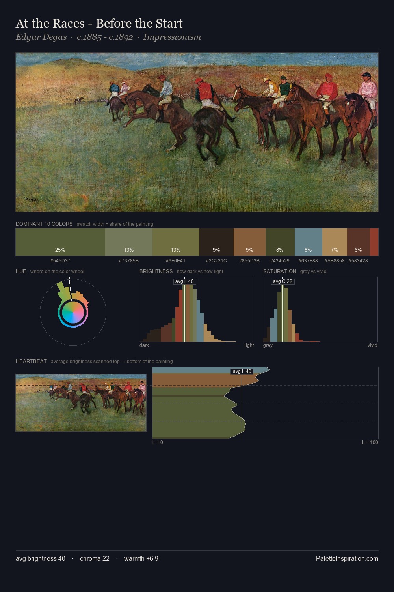Click the 'avg C 22' label in Saturation histogram
The width and height of the screenshot is (394, 592).
click(282, 281)
